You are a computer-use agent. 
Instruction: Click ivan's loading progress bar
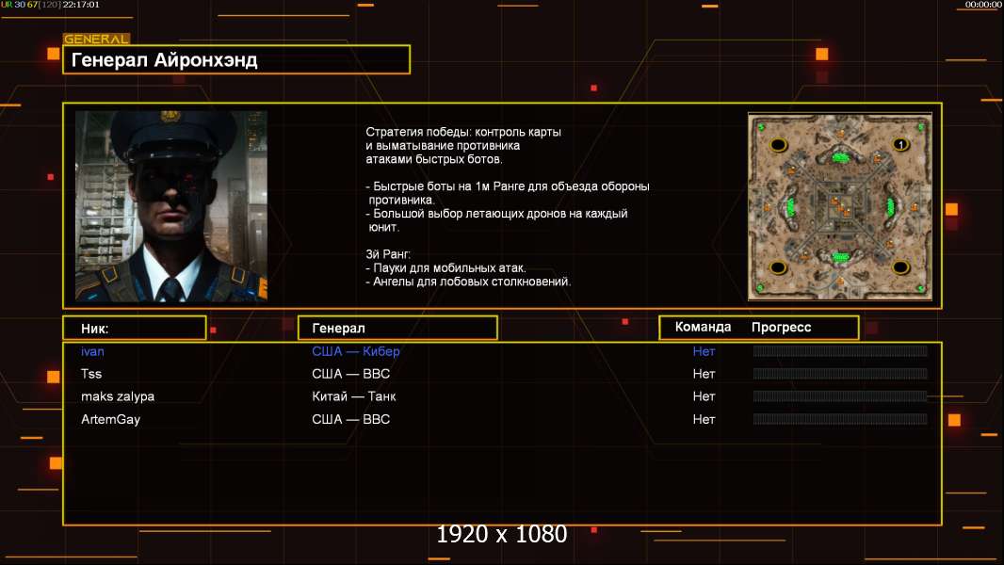tap(840, 350)
